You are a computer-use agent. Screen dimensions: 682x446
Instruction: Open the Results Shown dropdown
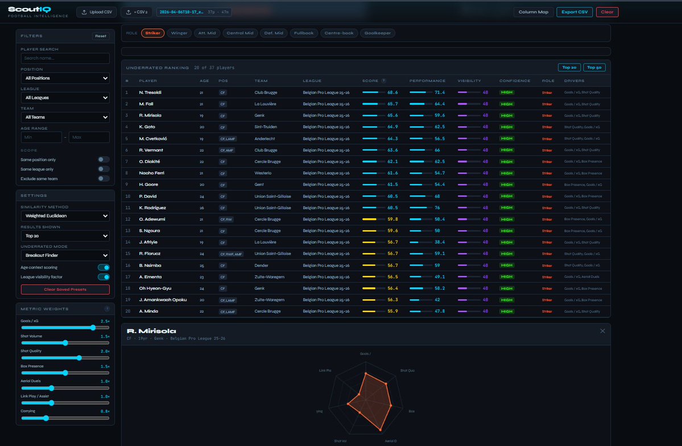pos(65,236)
